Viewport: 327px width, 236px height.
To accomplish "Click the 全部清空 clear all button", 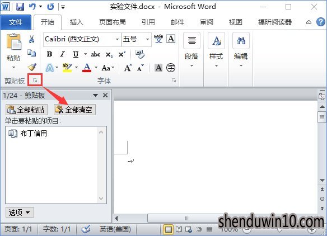I will pyautogui.click(x=74, y=110).
